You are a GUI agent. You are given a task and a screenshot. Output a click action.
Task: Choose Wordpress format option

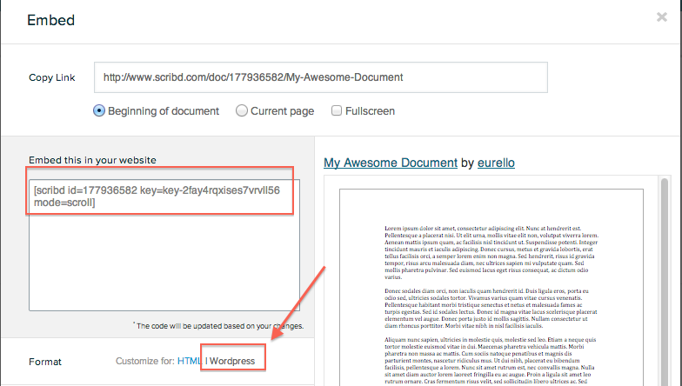point(232,362)
